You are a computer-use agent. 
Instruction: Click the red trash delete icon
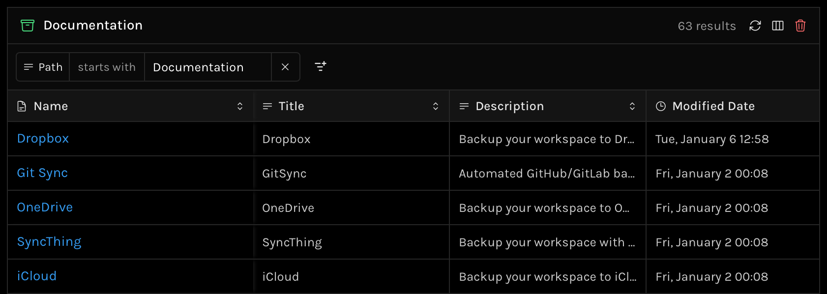[800, 26]
